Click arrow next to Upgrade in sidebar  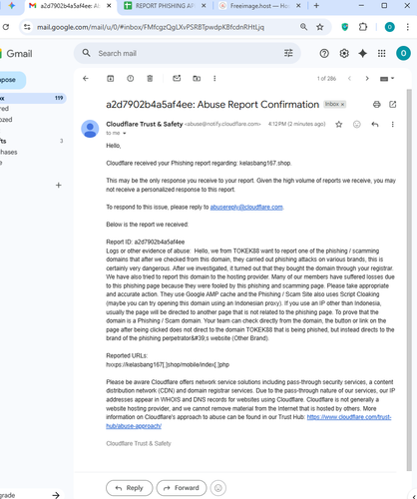pos(56,495)
